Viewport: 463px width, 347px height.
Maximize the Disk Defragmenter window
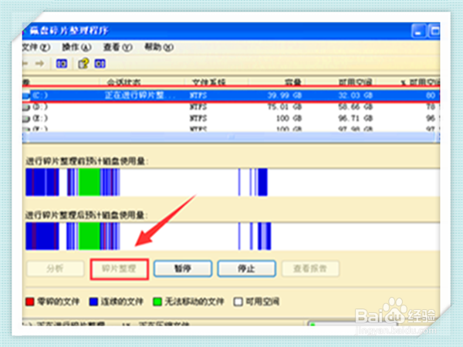coord(434,32)
